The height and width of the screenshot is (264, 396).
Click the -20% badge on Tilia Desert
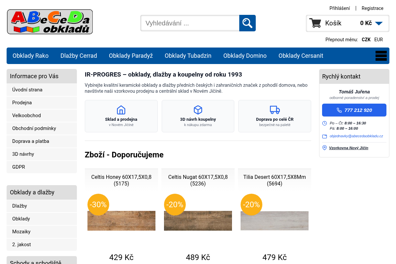(x=251, y=205)
